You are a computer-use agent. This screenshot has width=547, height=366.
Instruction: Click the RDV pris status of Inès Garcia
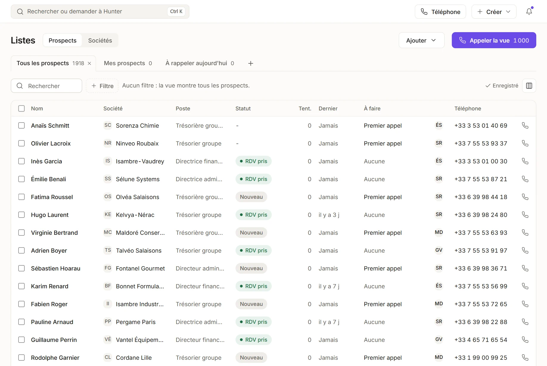click(254, 161)
